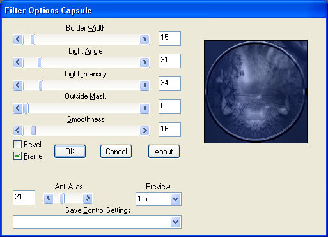This screenshot has width=328, height=237.
Task: Click Light Intensity value field showing 34
Action: (x=169, y=84)
